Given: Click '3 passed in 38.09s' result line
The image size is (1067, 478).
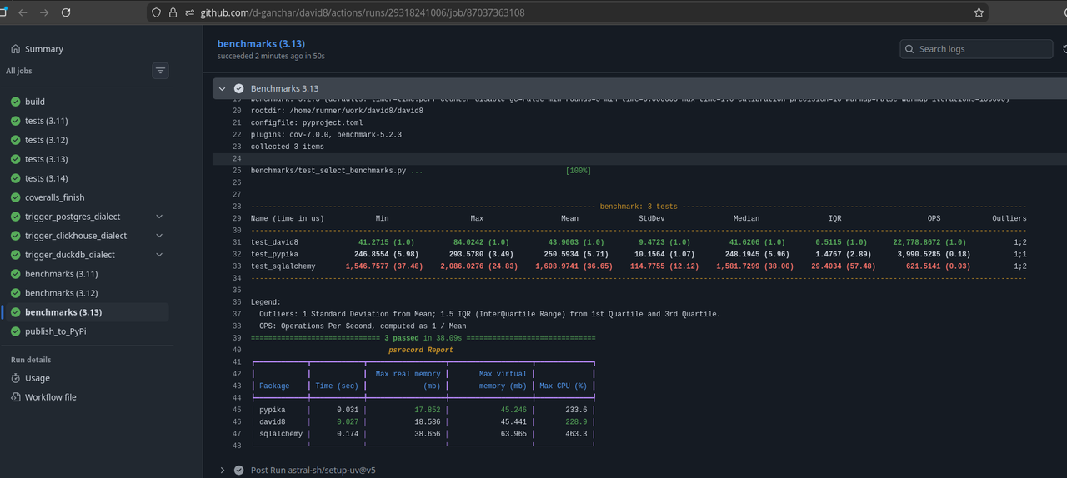Looking at the screenshot, I should (423, 338).
